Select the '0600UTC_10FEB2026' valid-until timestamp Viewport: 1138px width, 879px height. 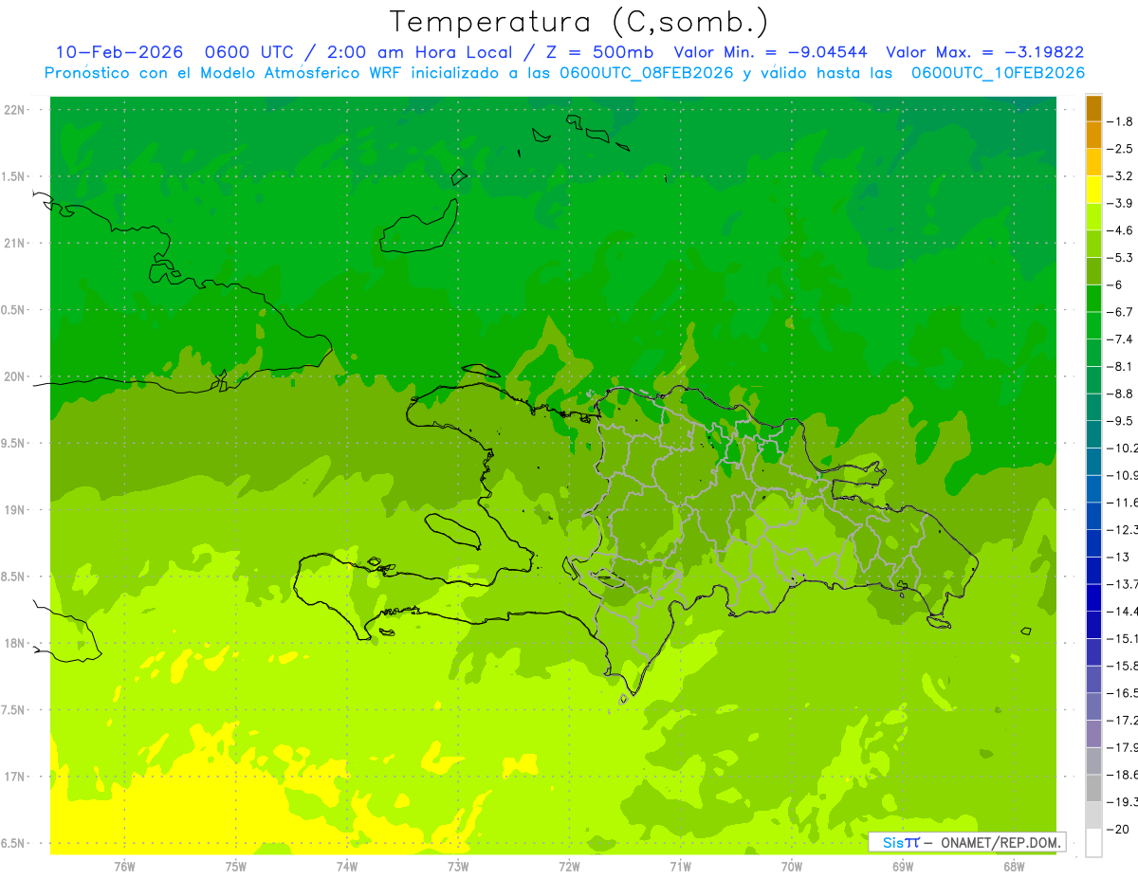click(998, 72)
